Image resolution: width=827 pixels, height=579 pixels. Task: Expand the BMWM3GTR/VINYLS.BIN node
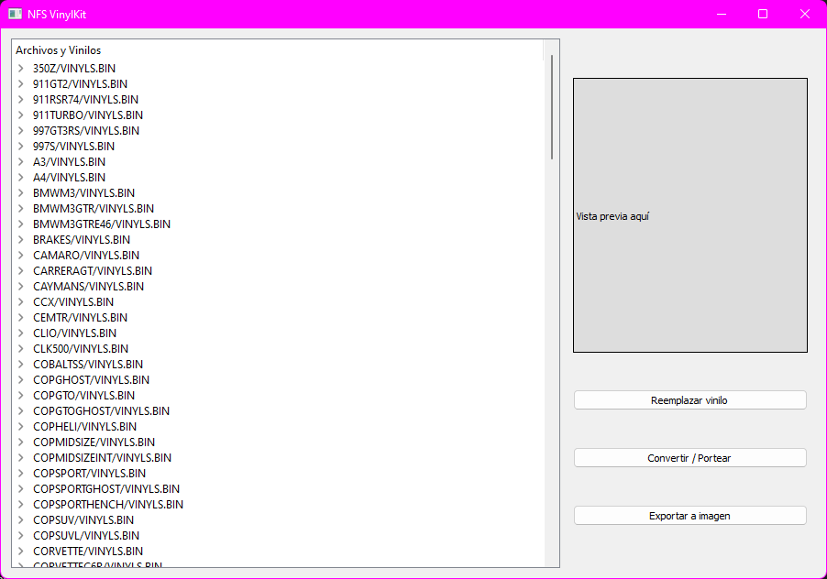pyautogui.click(x=20, y=208)
